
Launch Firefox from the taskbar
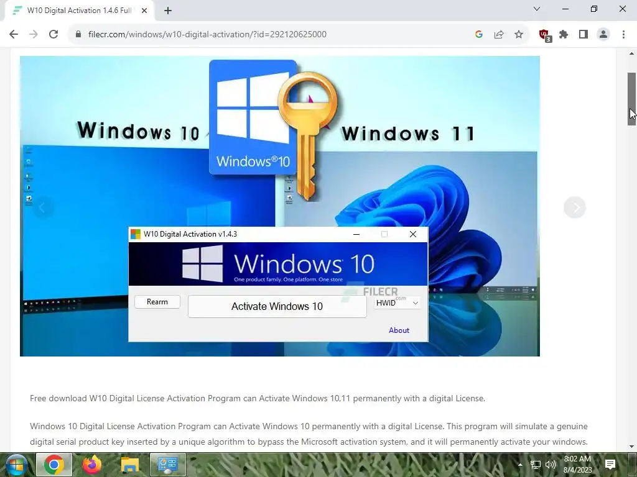pyautogui.click(x=92, y=465)
